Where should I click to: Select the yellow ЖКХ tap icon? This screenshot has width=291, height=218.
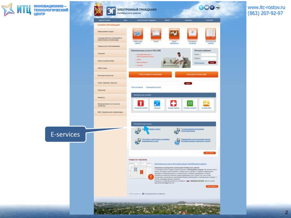[206, 103]
